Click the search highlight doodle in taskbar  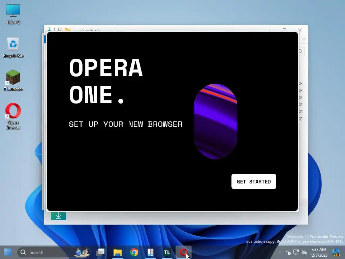[82, 252]
